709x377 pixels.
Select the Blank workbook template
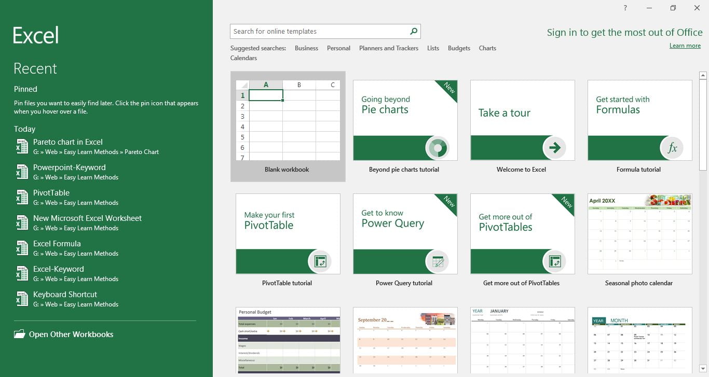point(287,124)
